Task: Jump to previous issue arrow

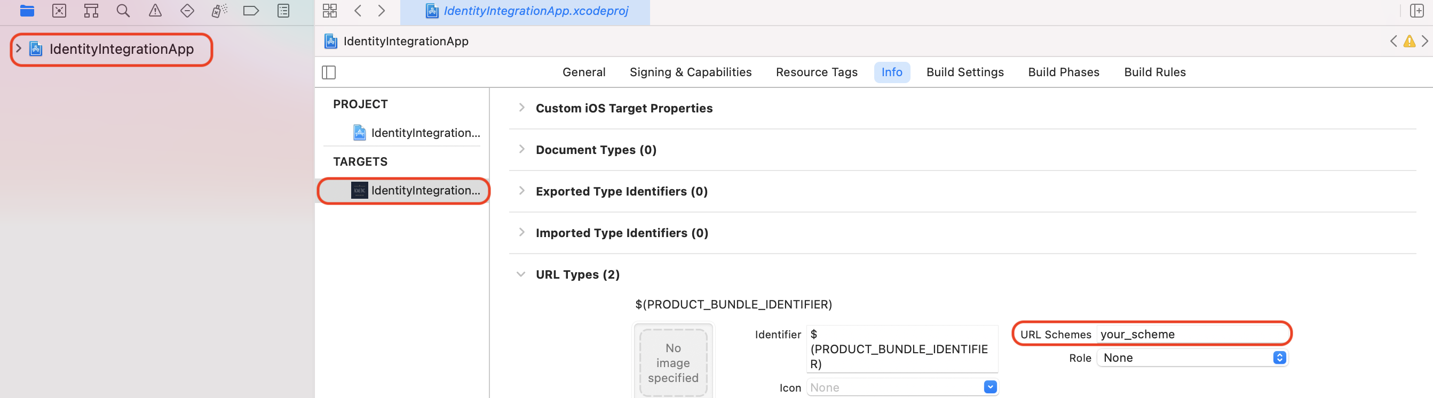Action: point(1393,41)
